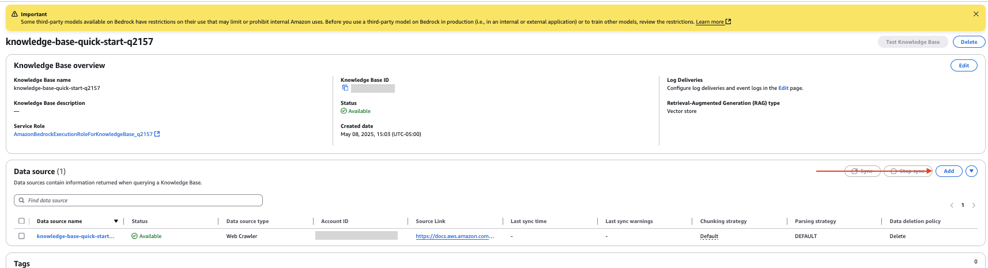Click the search magnifier icon in data source field
The width and height of the screenshot is (988, 268).
(22, 201)
